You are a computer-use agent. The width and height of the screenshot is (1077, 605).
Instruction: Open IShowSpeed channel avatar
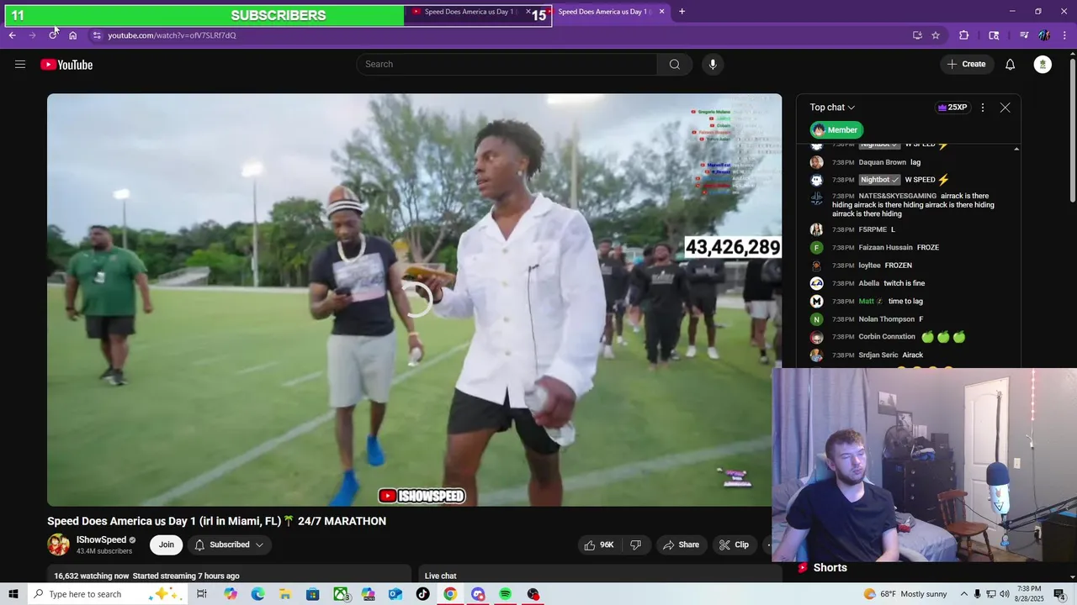point(58,544)
